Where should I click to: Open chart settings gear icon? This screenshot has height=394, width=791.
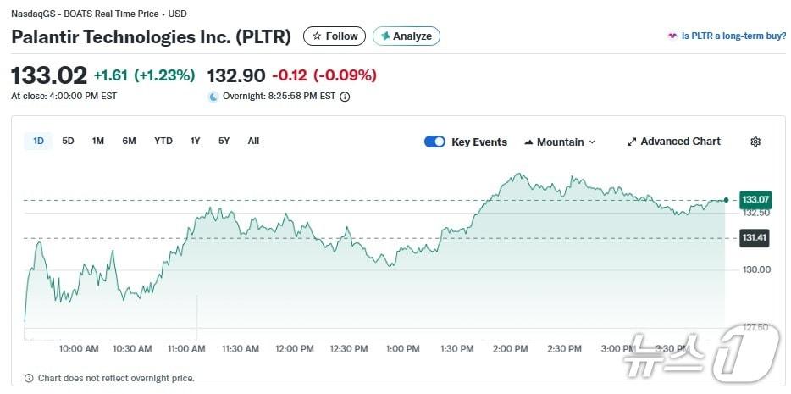[x=755, y=142]
